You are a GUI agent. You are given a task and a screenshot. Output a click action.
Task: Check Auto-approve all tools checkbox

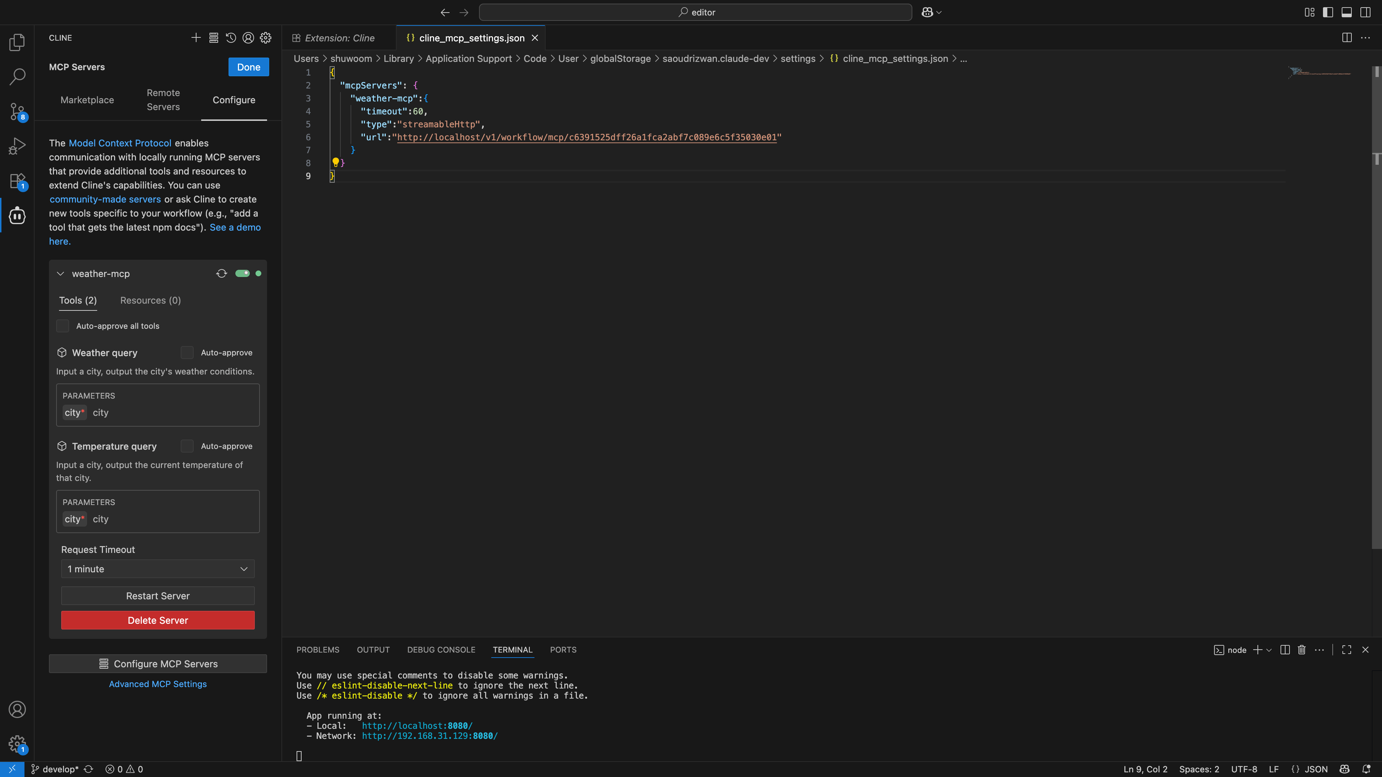(63, 326)
